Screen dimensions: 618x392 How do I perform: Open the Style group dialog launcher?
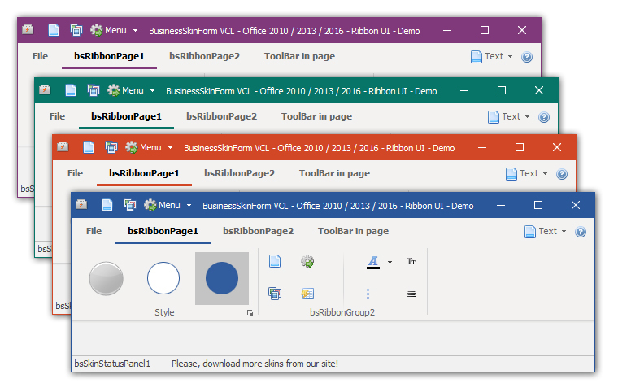250,313
